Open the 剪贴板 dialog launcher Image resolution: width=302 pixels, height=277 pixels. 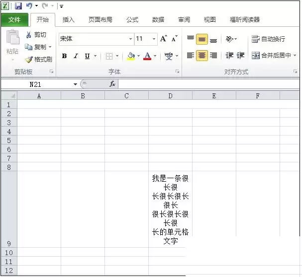[51, 71]
